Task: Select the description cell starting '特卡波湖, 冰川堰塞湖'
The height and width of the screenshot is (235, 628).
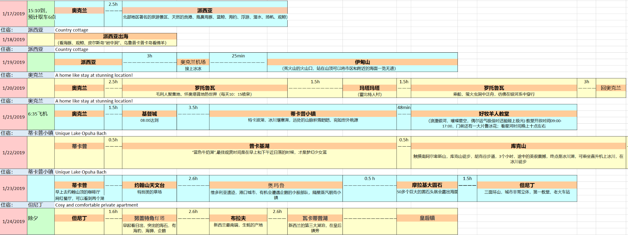Action: point(303,120)
